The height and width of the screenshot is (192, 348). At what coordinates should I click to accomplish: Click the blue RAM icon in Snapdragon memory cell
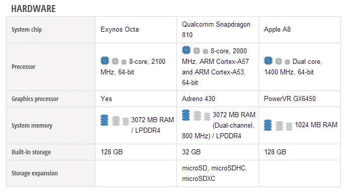click(x=186, y=115)
